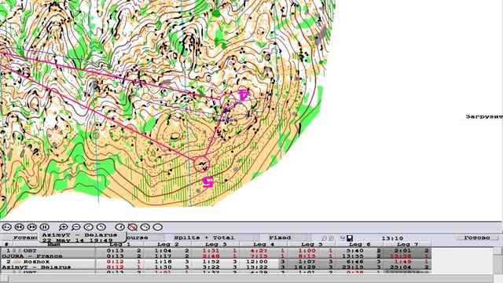Image resolution: width=503 pixels, height=283 pixels.
Task: Click the horizontal scrollbar at the bottom
Action: [x=247, y=277]
